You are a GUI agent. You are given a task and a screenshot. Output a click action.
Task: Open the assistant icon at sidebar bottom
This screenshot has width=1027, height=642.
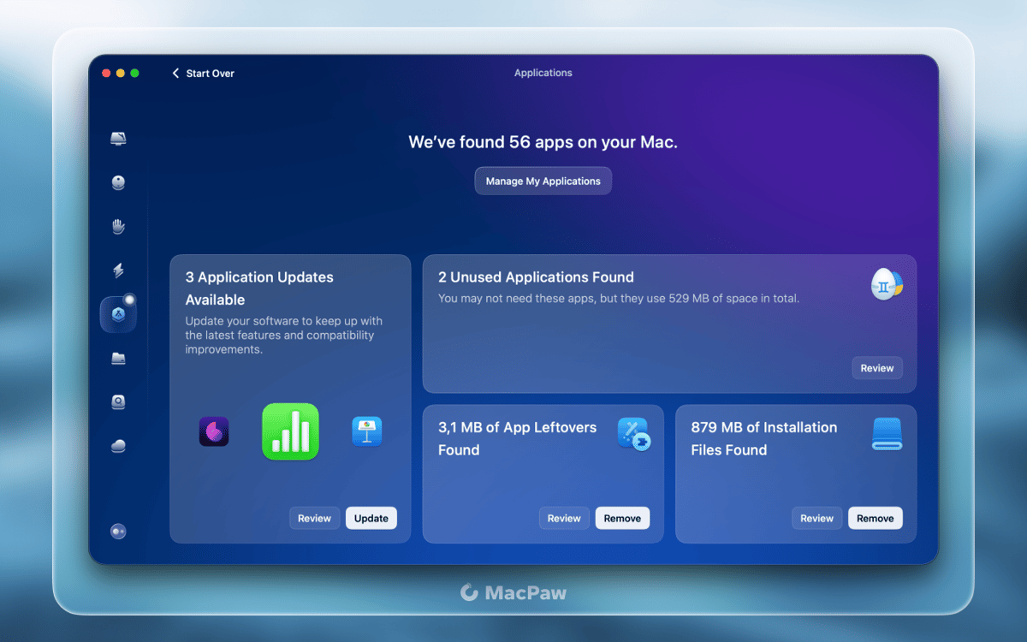pyautogui.click(x=119, y=532)
